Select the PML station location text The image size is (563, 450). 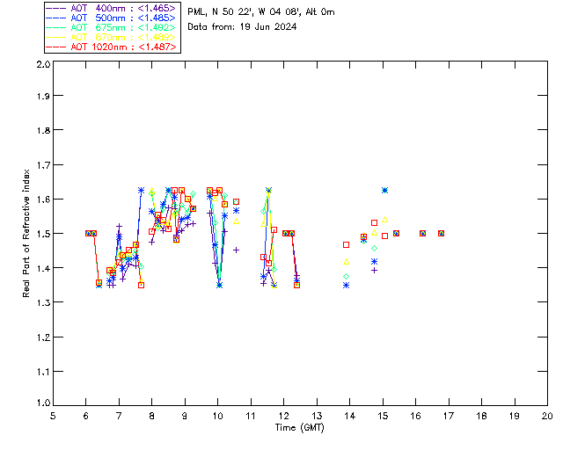(261, 12)
